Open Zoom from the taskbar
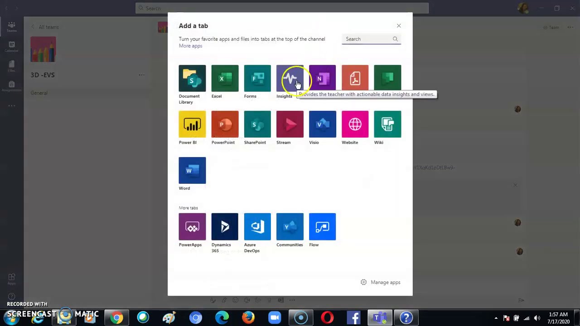Screen dimensions: 580x326 click(x=275, y=318)
